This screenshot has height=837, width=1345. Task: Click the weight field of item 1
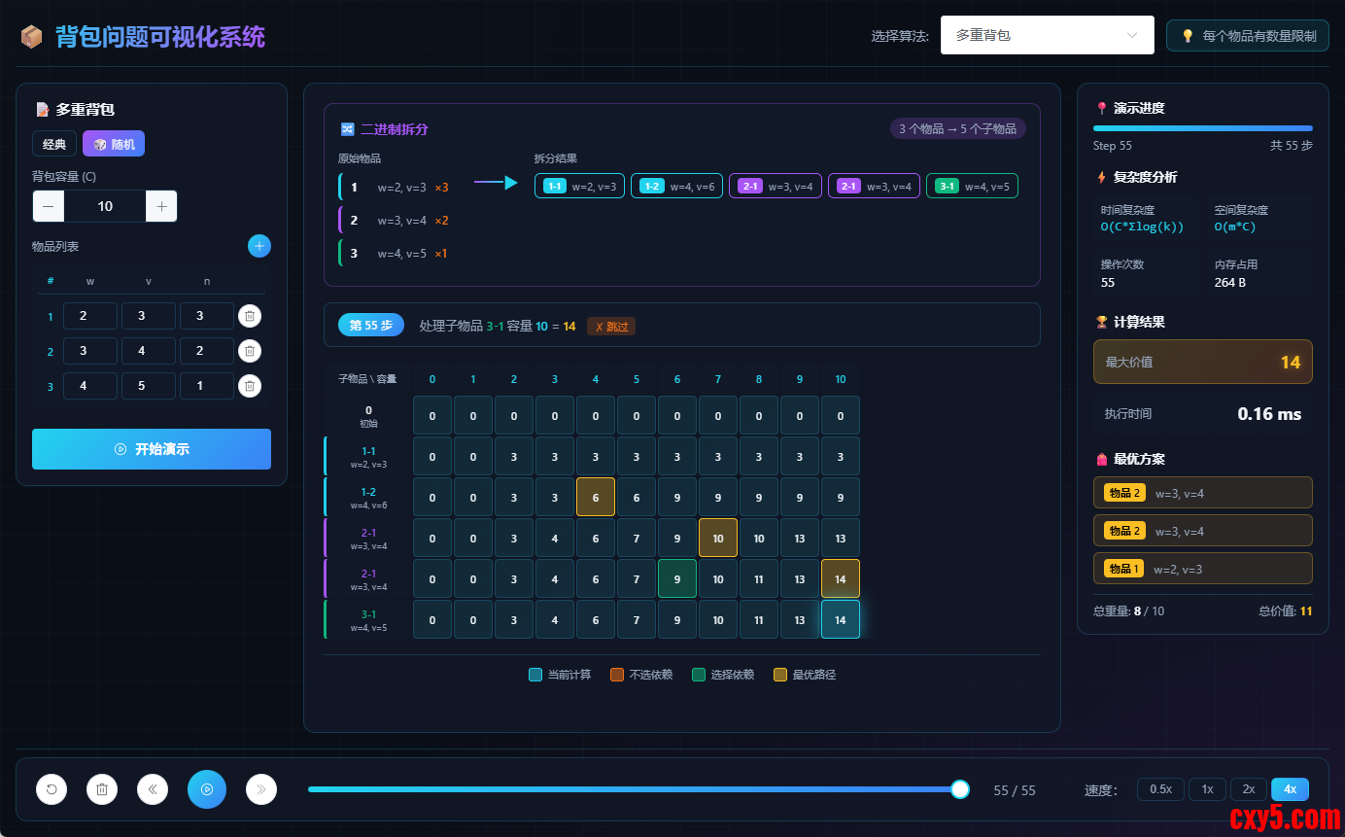89,316
